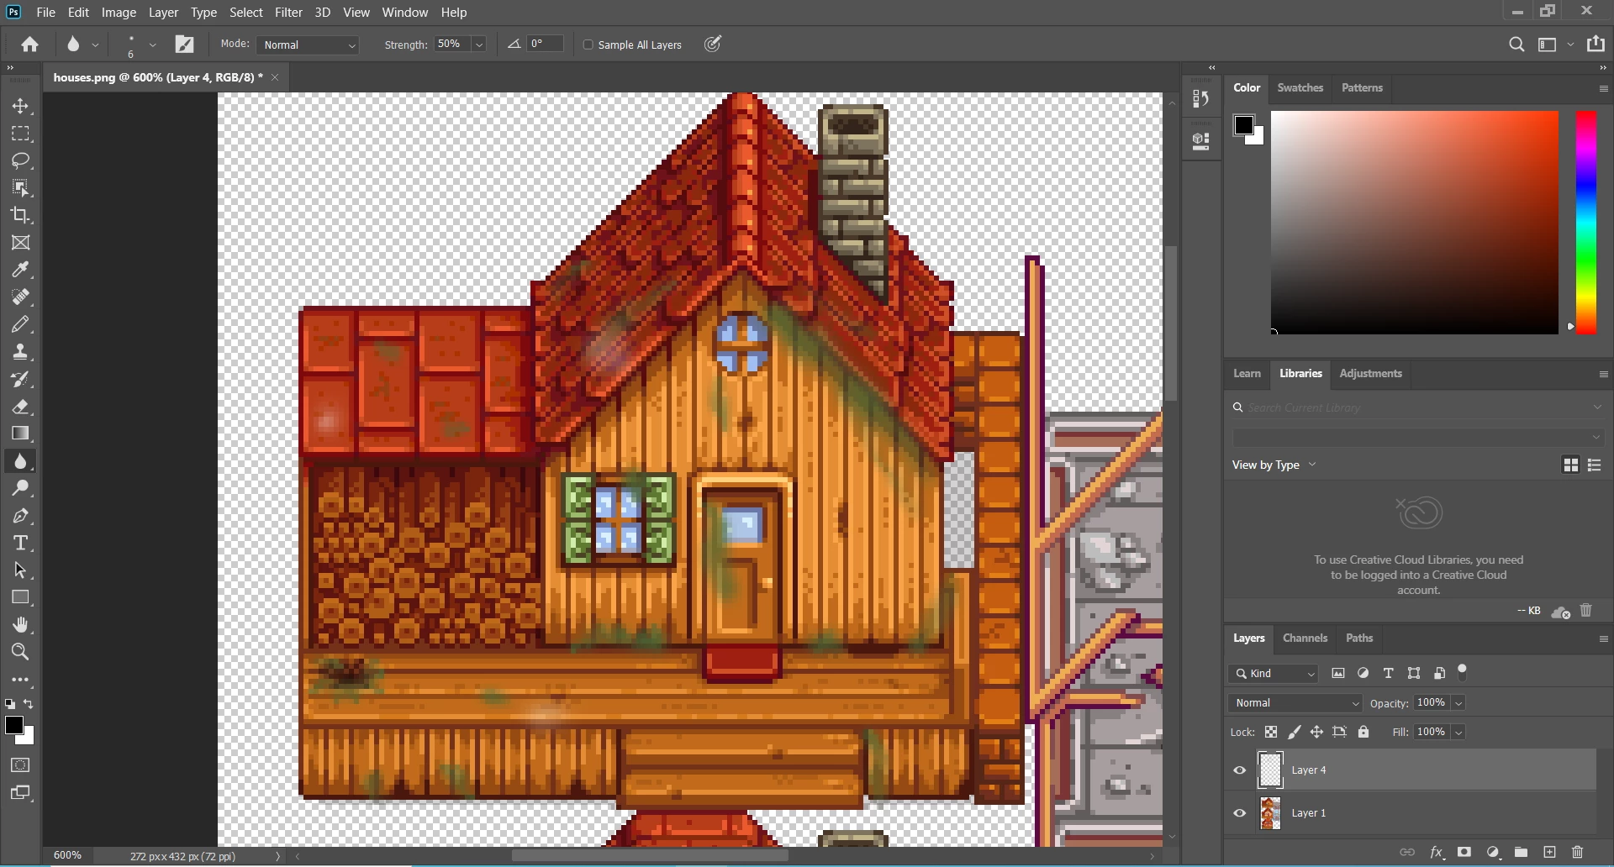Click the Home icon in options bar

tap(30, 45)
